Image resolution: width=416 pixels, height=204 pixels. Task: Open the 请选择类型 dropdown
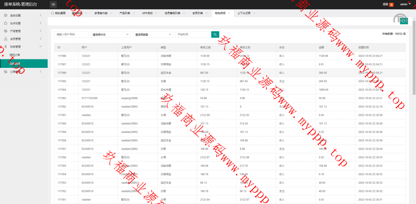152,35
